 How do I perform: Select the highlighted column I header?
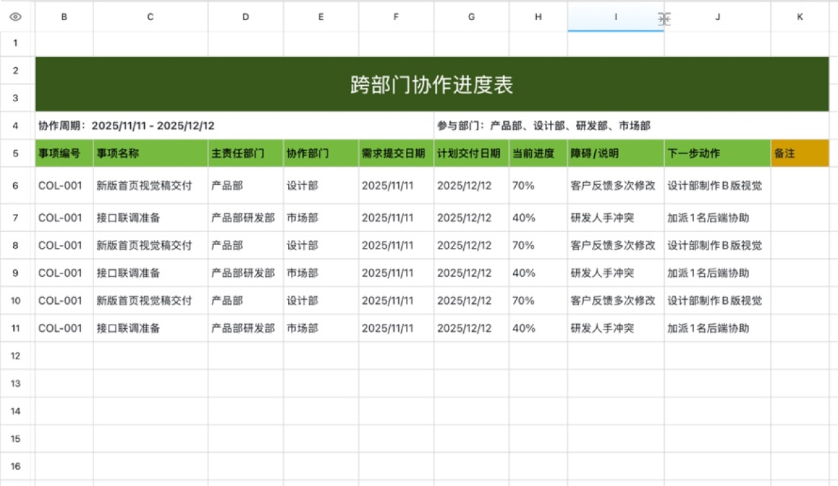[x=616, y=18]
